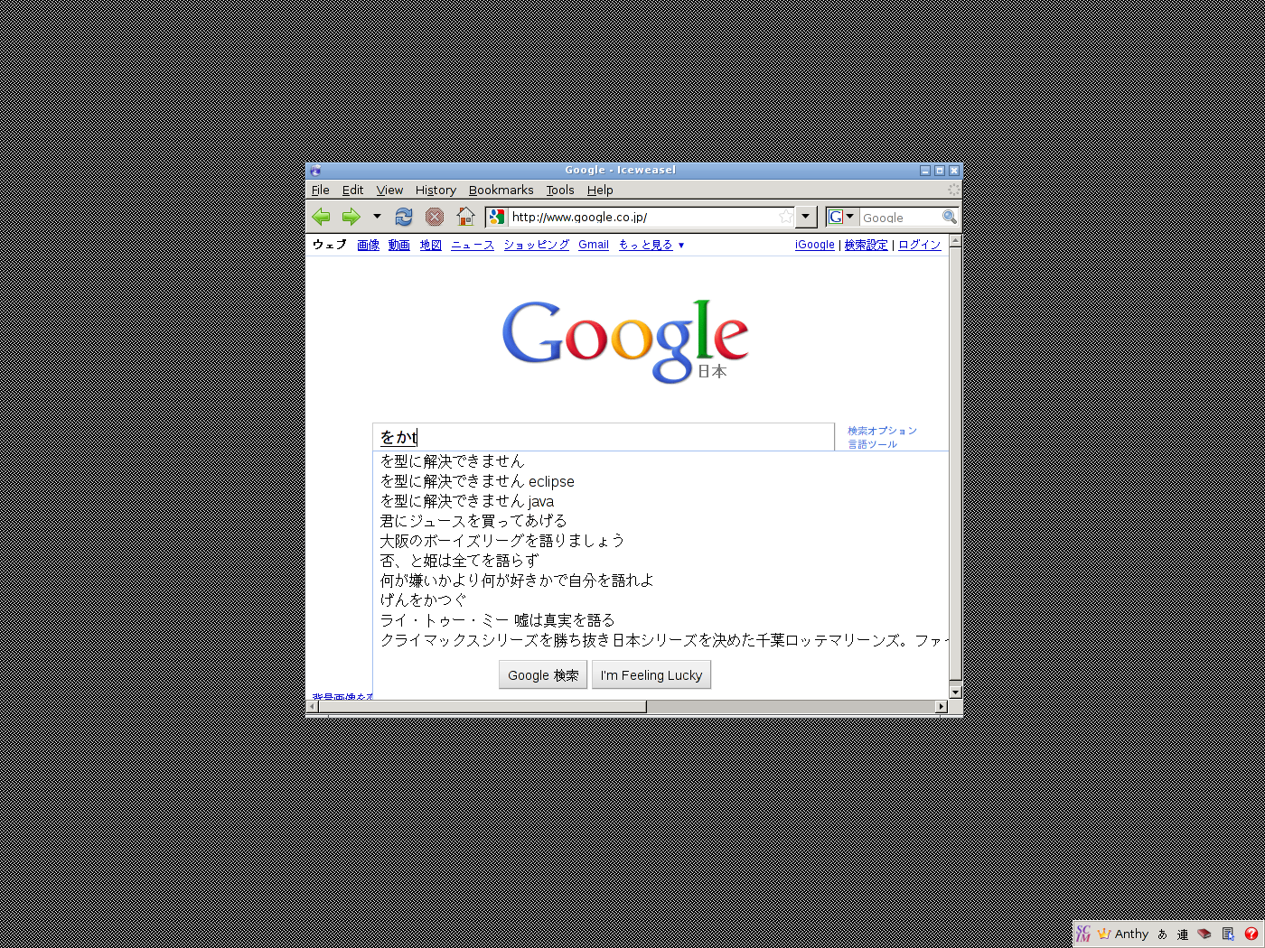Toggle the 連 conversion mode
This screenshot has width=1265, height=948.
coord(1183,934)
